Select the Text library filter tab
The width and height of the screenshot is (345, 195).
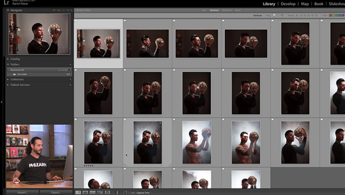tap(204, 10)
